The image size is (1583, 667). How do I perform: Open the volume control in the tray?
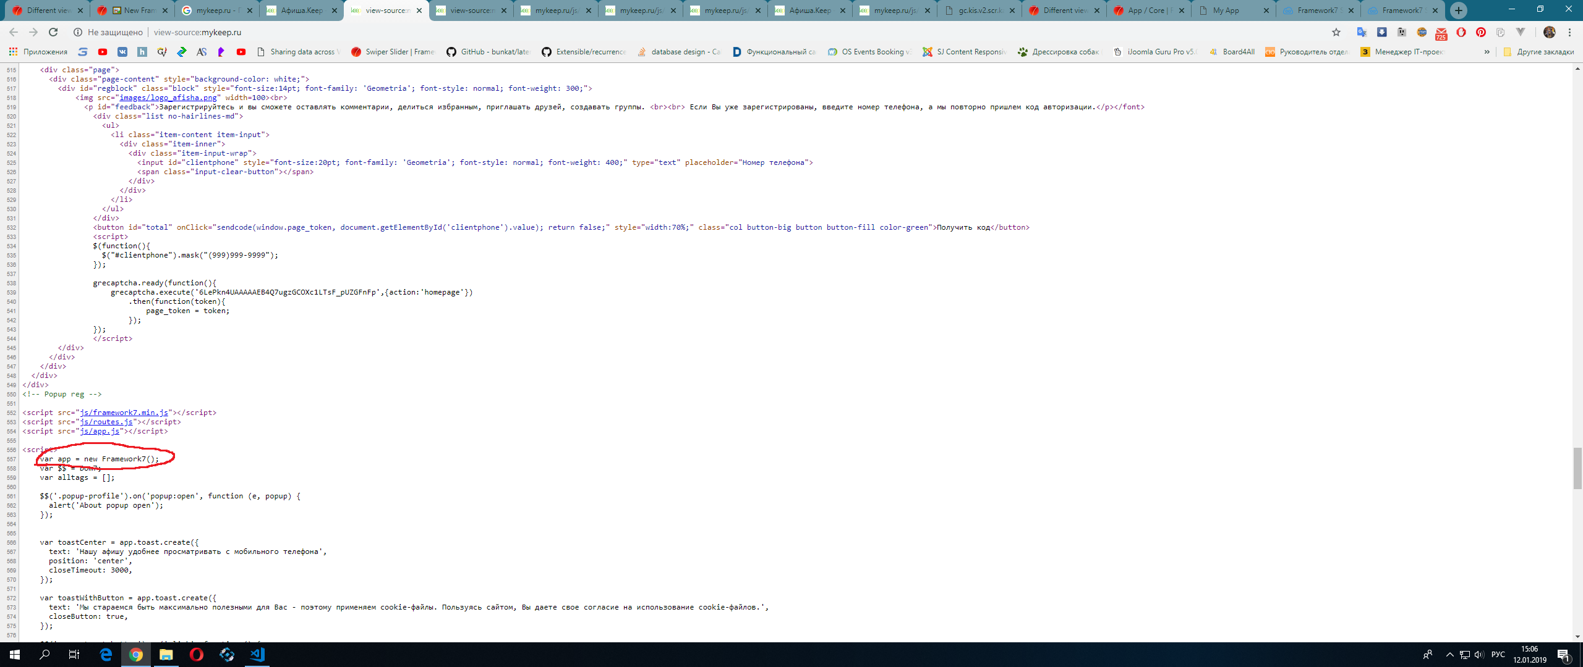[x=1478, y=655]
